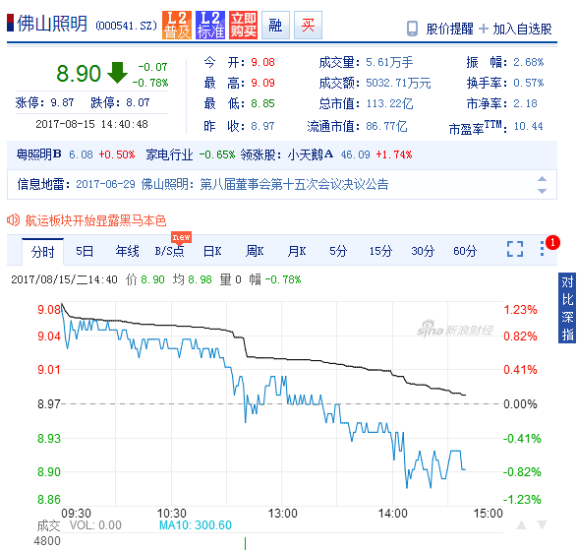Click the 买 buy button
The image size is (577, 550).
click(x=308, y=25)
